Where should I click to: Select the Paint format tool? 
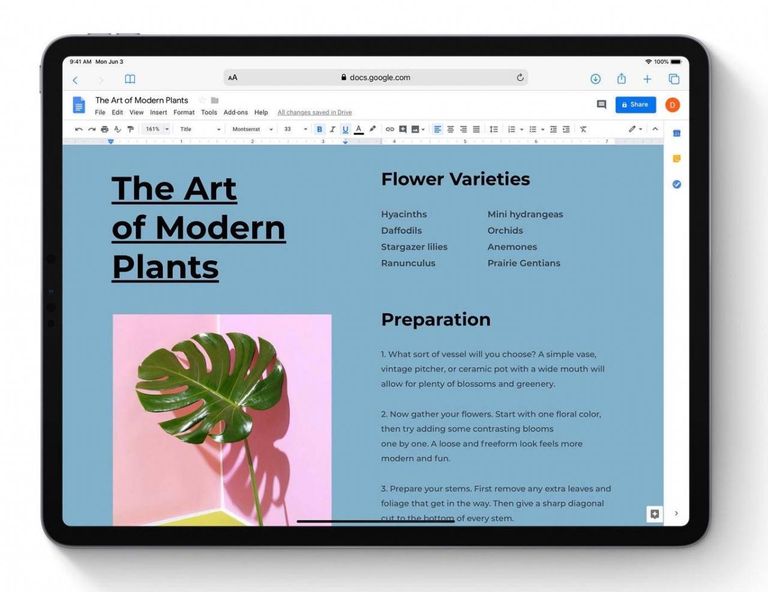130,129
